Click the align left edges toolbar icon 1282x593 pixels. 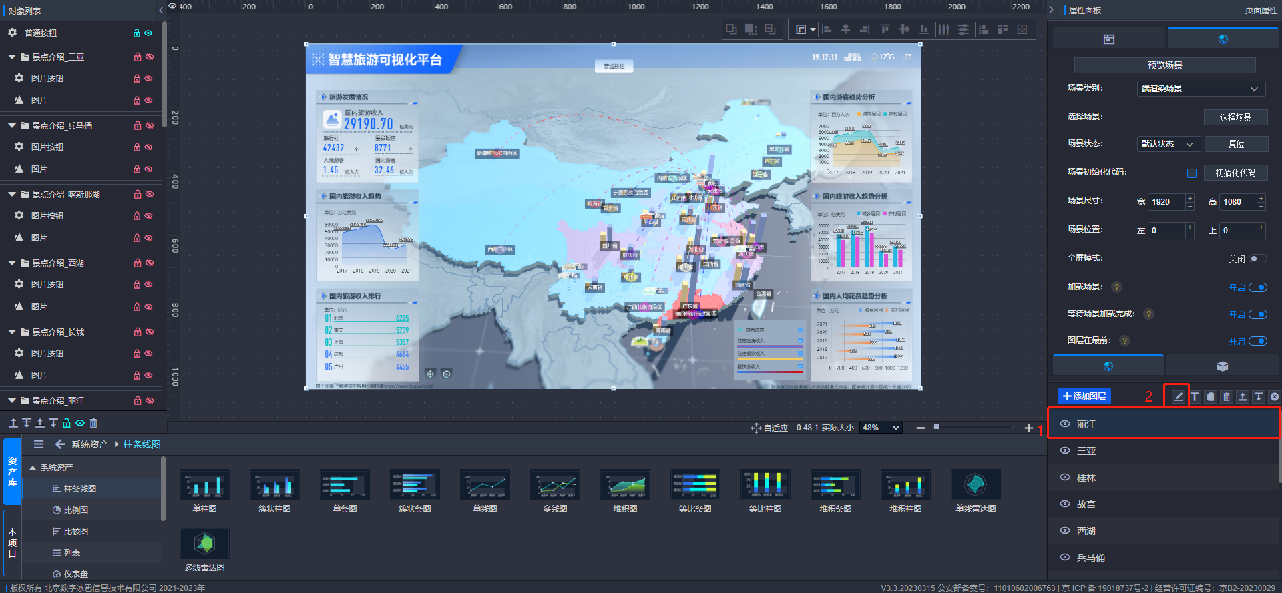[x=827, y=29]
